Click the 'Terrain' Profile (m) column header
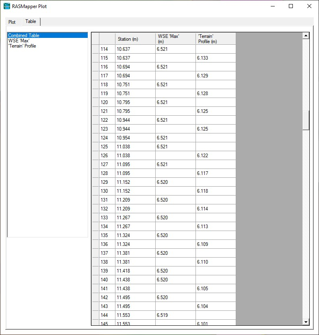 coord(216,39)
